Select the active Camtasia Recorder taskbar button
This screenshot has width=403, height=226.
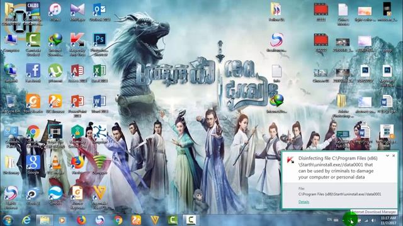point(191,220)
